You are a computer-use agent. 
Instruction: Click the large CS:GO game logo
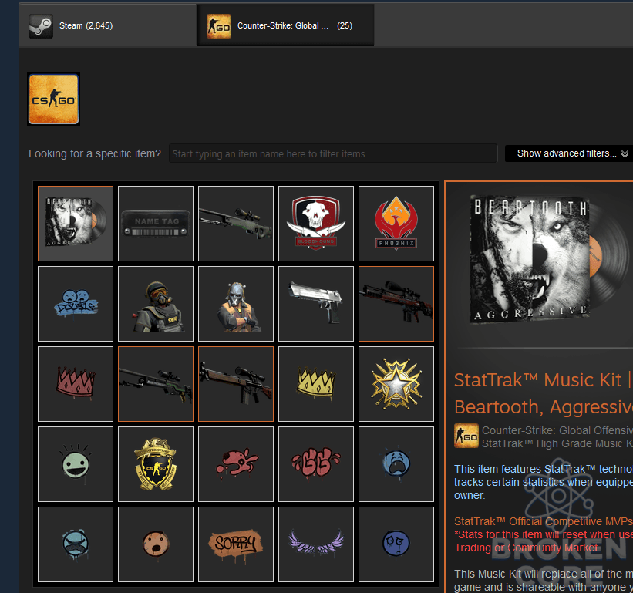[x=54, y=99]
